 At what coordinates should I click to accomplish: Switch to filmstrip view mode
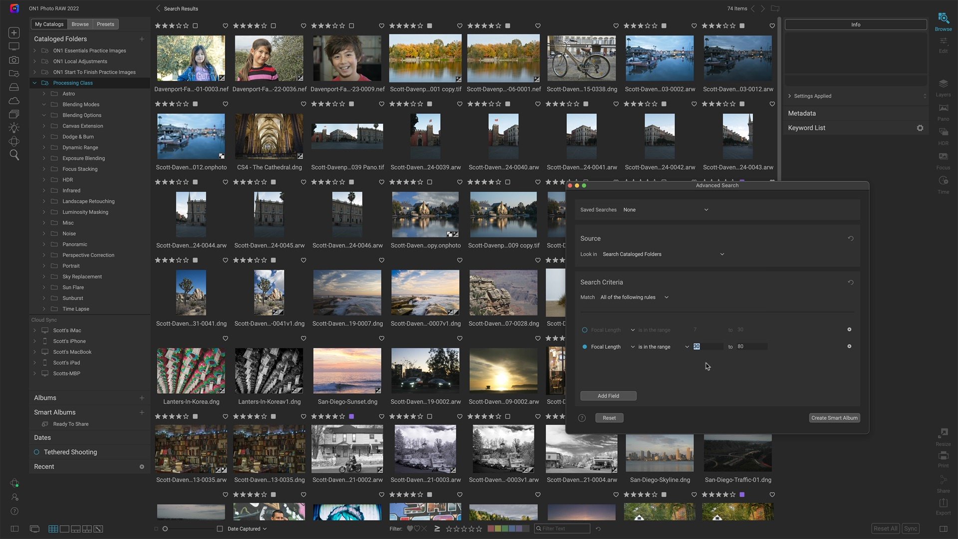pos(76,529)
